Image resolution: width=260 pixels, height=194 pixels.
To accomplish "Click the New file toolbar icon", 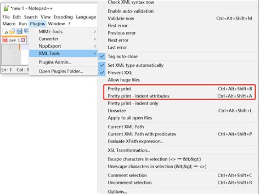I will pos(5,31).
